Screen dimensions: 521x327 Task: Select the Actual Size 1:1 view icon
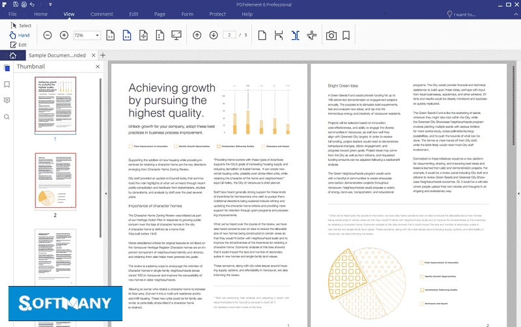[x=111, y=35]
